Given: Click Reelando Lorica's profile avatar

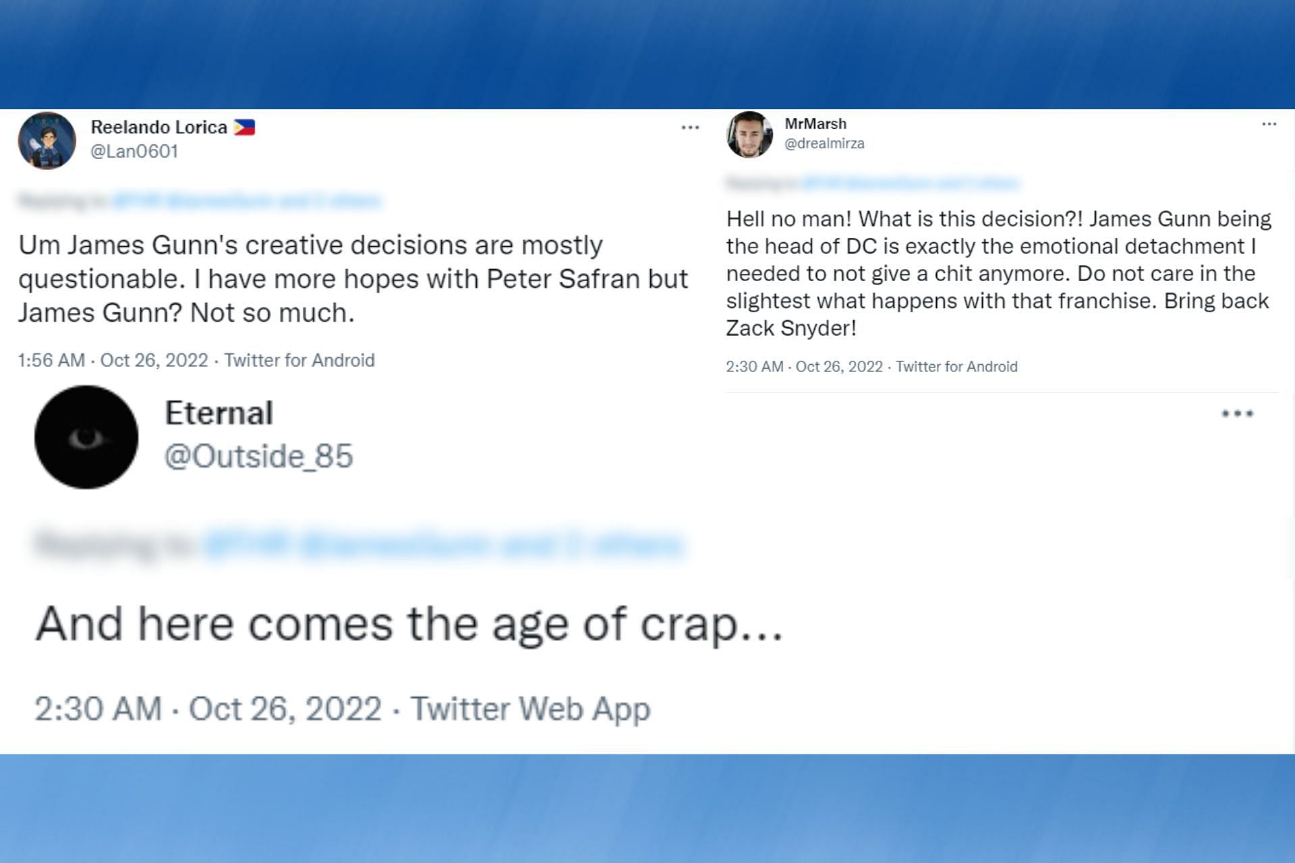Looking at the screenshot, I should (47, 141).
